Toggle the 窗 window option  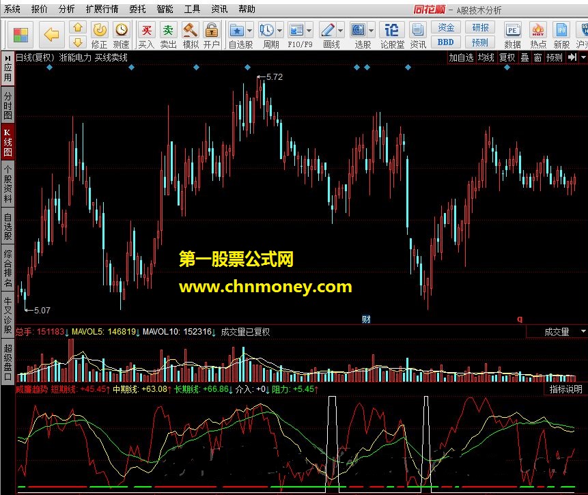[x=537, y=57]
